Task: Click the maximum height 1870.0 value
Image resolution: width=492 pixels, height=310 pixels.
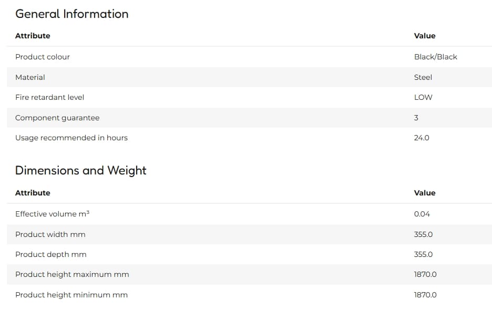Action: coord(425,275)
